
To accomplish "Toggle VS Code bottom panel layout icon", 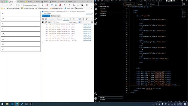I will [169, 1].
